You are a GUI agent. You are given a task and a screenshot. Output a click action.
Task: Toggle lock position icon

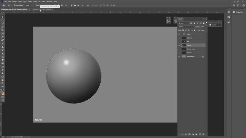[189, 30]
